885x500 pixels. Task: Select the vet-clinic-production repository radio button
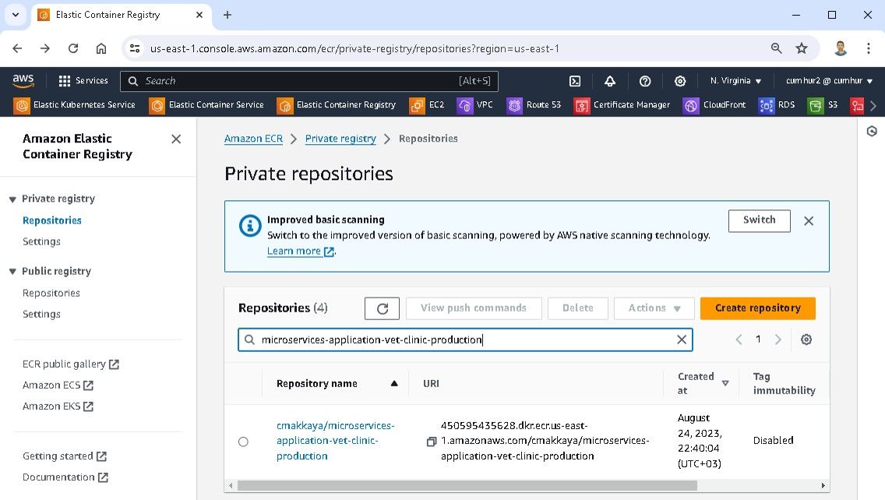pos(243,442)
